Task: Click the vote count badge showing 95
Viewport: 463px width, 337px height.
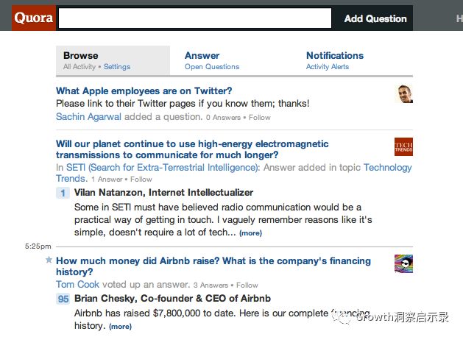Action: 63,299
